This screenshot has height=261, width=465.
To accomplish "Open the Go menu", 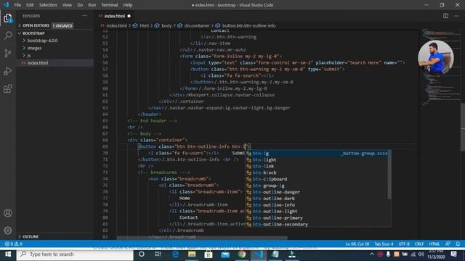I will tap(80, 5).
